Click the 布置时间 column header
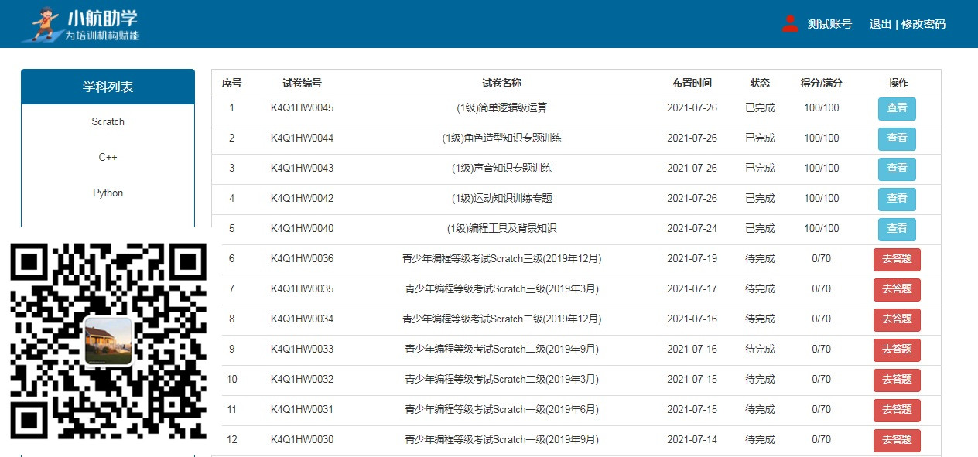978x457 pixels. click(692, 83)
